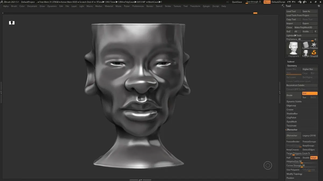
Task: Open the Material menu
Action: tap(109, 6)
